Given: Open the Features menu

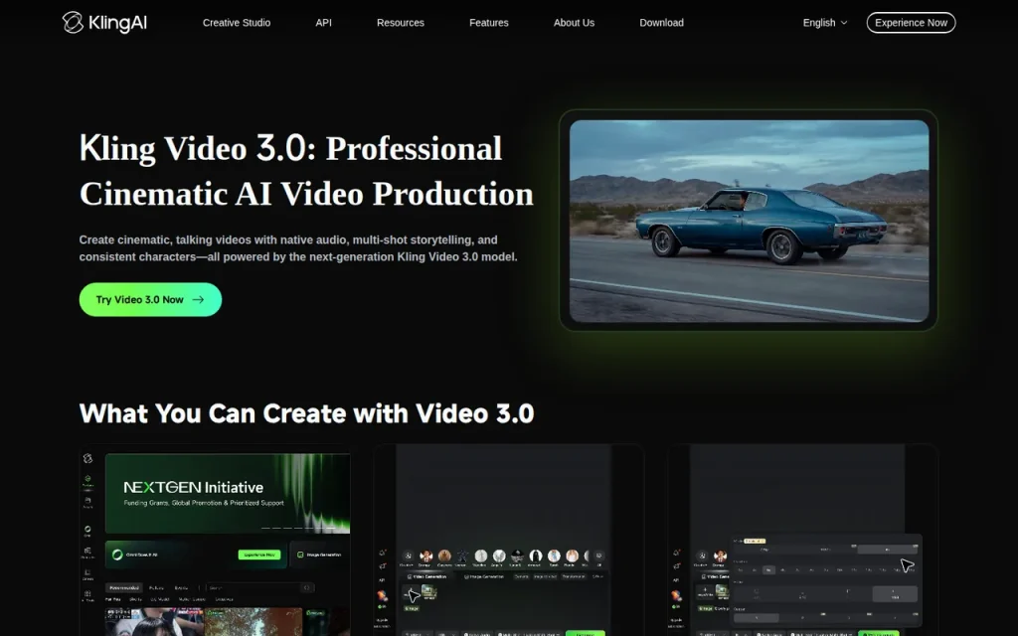Looking at the screenshot, I should point(489,23).
